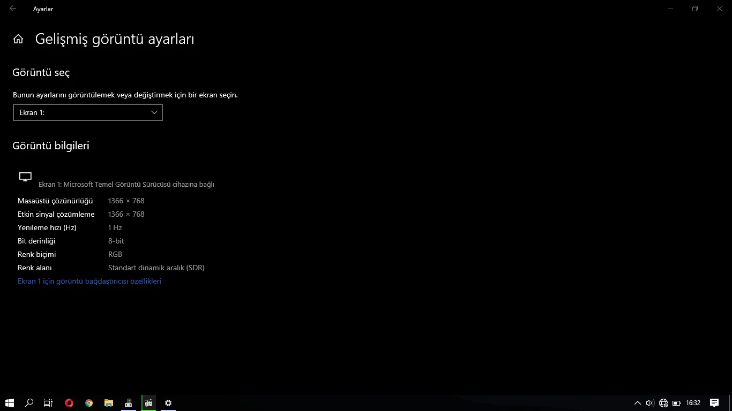Click the 'Renk alanı' label
Image resolution: width=732 pixels, height=411 pixels.
[x=35, y=268]
